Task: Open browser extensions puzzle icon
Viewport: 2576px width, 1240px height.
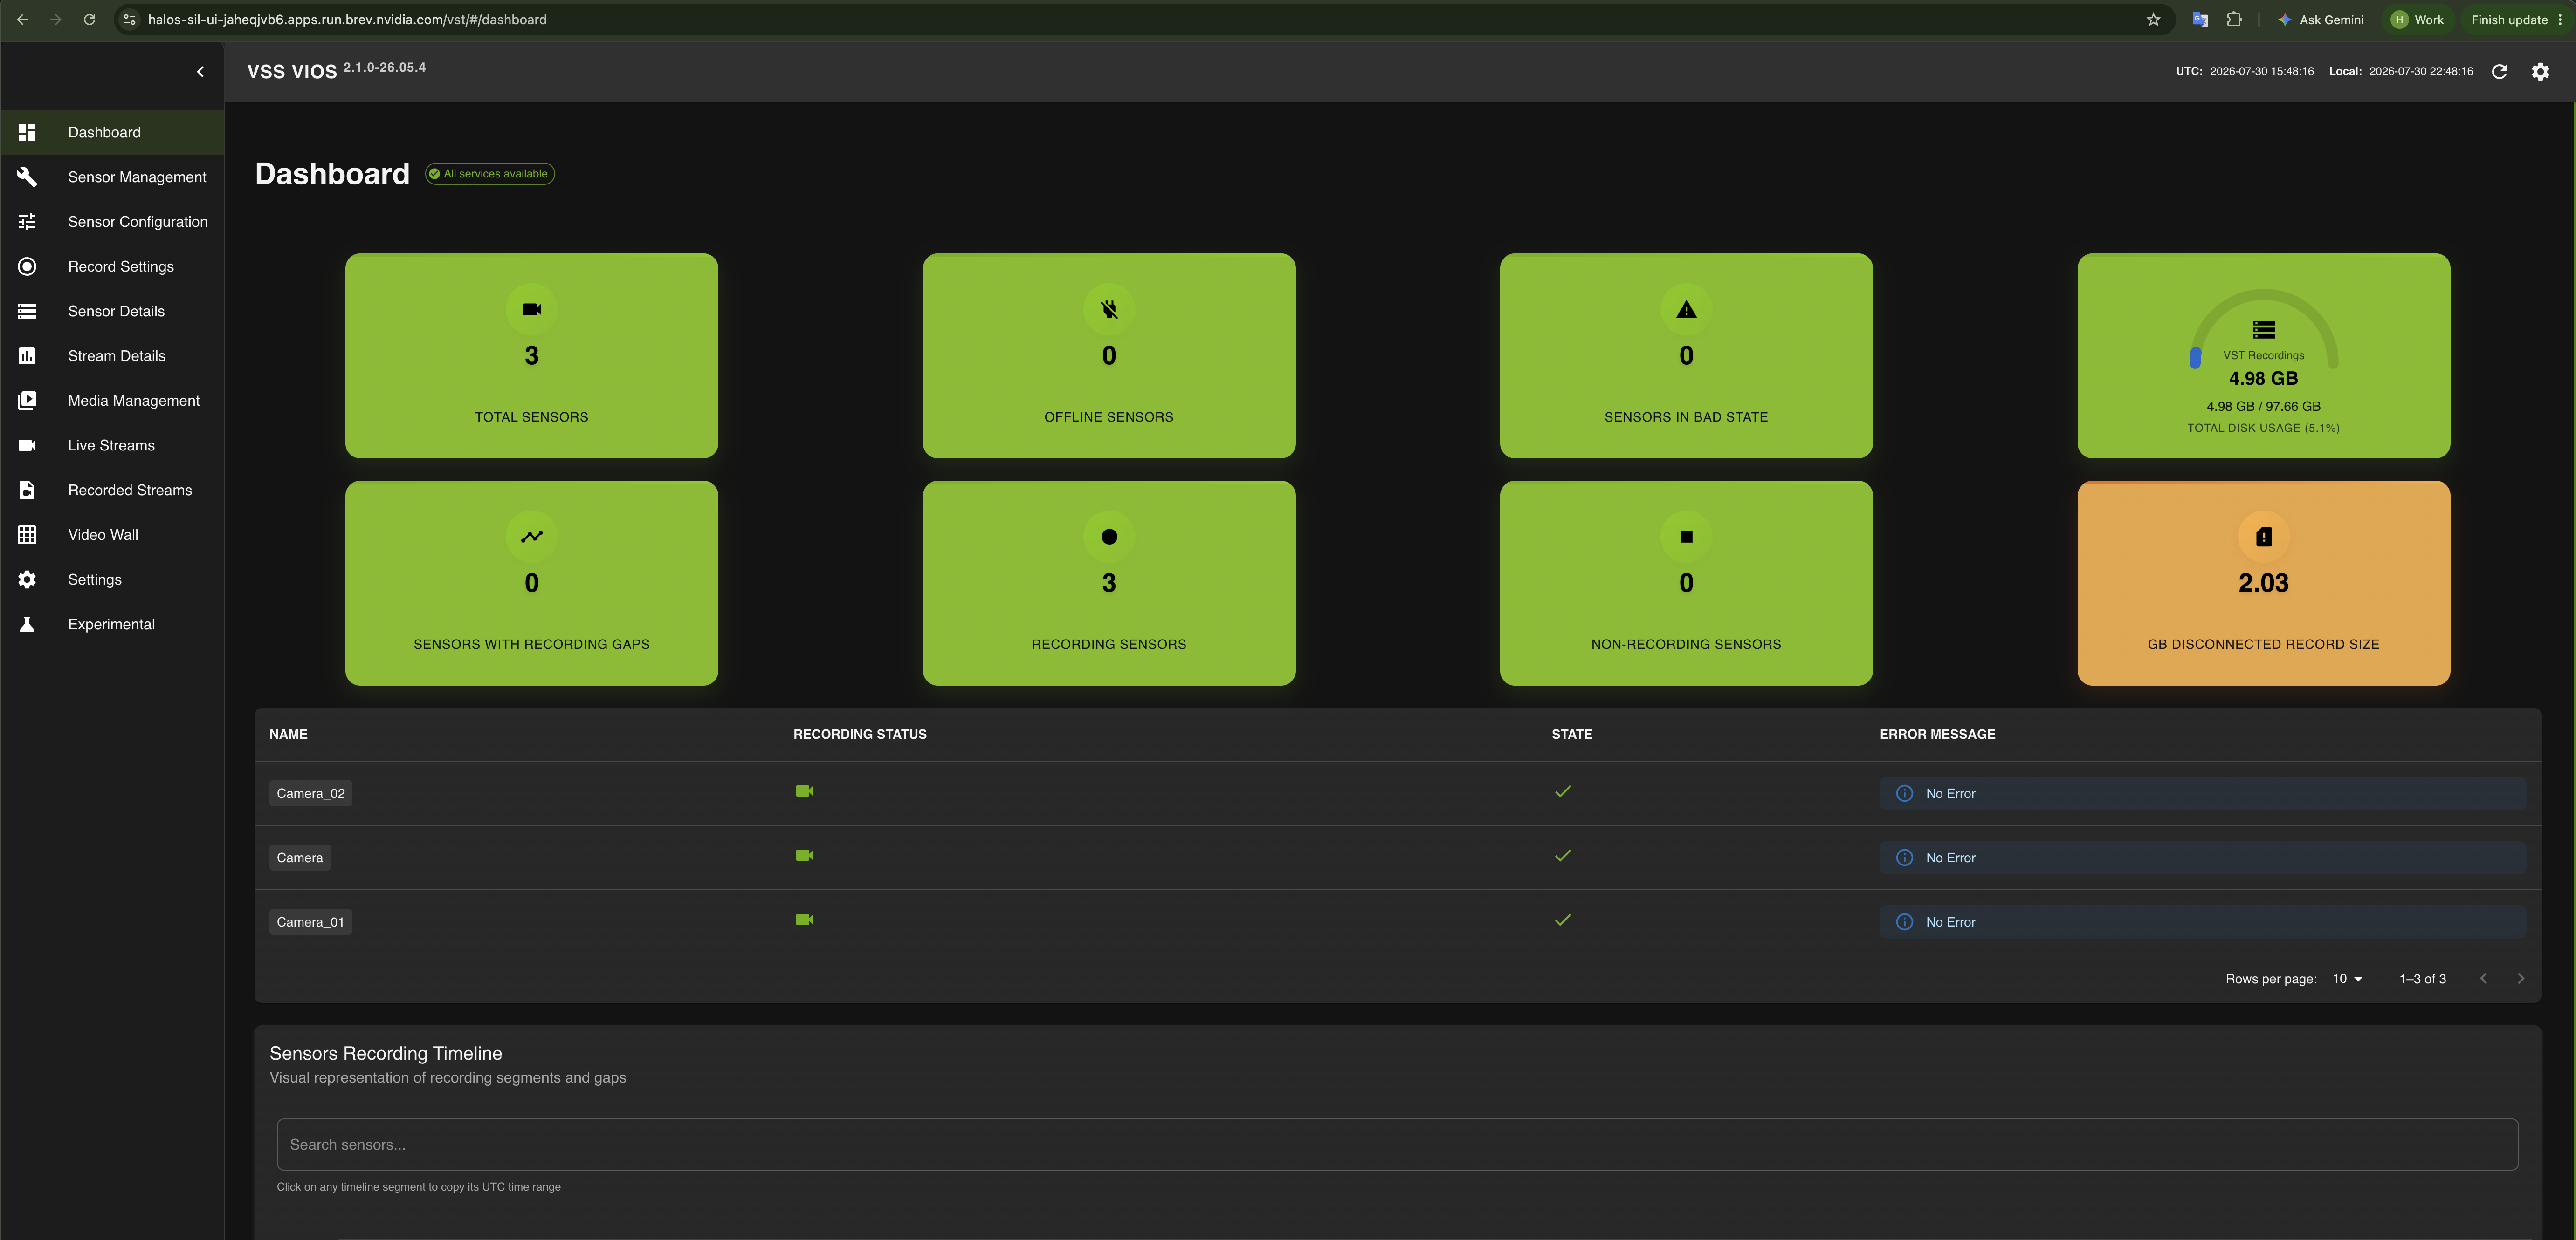Action: point(2234,19)
